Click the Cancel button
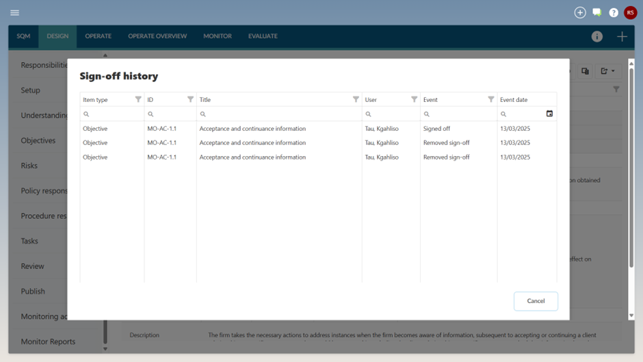Image resolution: width=643 pixels, height=362 pixels. click(536, 301)
